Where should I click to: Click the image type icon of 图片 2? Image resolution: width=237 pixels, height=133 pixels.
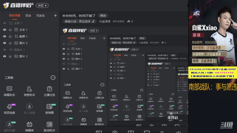point(16,43)
